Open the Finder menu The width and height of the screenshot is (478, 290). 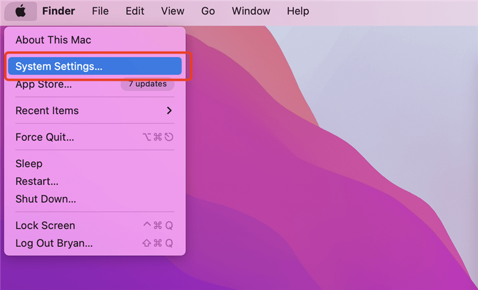tap(59, 11)
